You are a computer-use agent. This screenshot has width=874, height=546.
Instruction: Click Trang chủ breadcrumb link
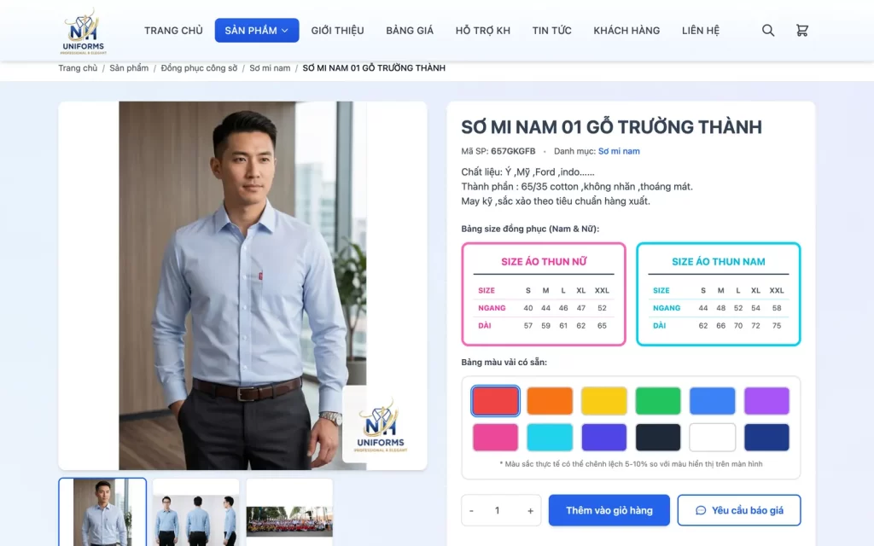tap(78, 68)
